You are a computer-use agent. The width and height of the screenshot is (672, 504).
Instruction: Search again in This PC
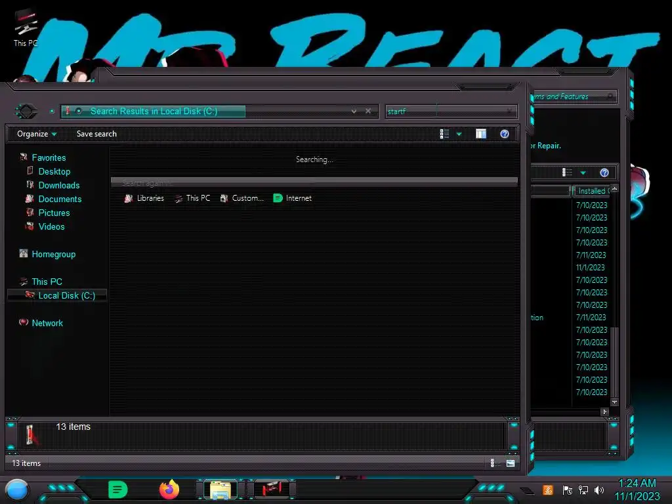click(192, 198)
